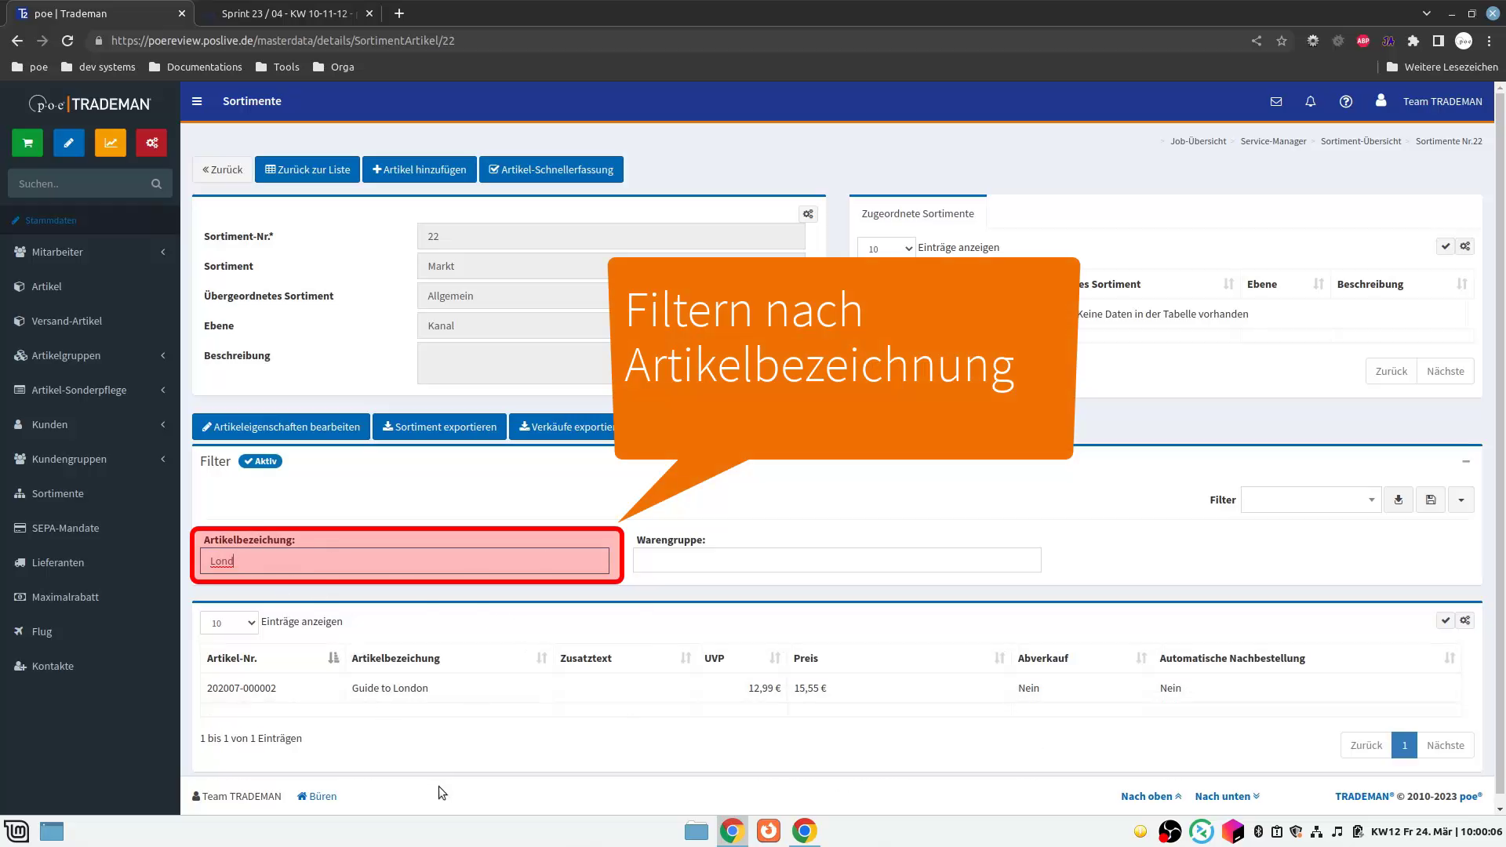Expand the Kunden sidebar menu
The width and height of the screenshot is (1506, 847).
click(90, 424)
